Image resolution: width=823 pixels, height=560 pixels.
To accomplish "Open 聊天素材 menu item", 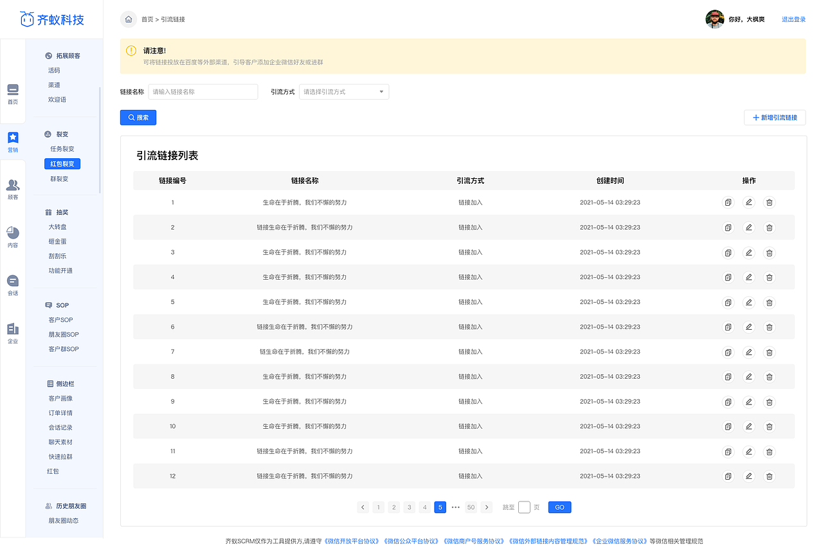I will point(60,442).
